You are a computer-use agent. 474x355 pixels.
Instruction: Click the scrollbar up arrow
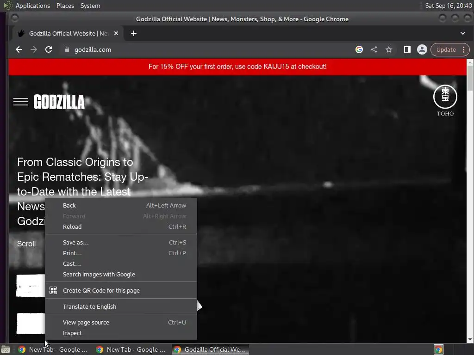coord(470,62)
